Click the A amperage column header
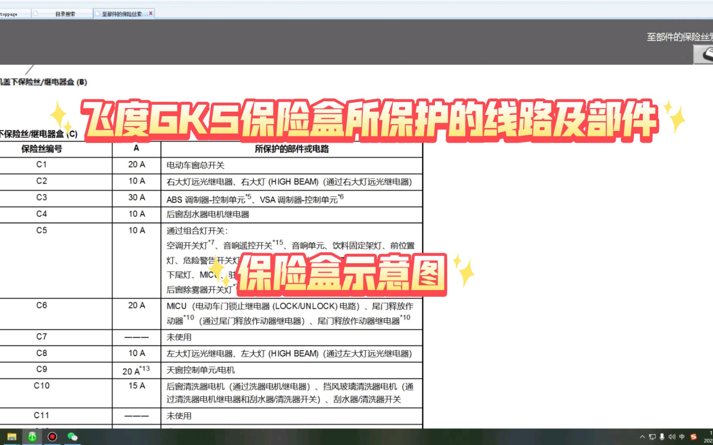This screenshot has height=445, width=713. click(x=137, y=148)
